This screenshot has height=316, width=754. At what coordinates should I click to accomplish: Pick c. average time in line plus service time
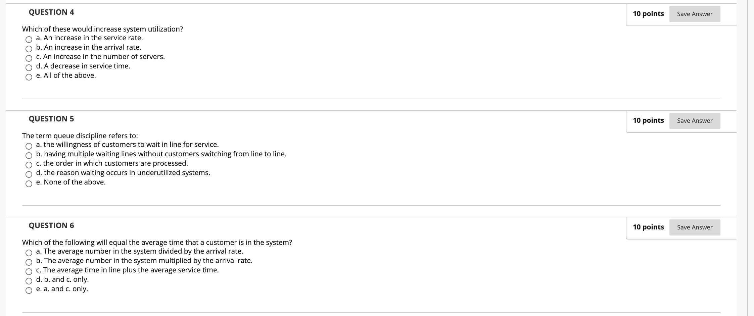(x=29, y=272)
